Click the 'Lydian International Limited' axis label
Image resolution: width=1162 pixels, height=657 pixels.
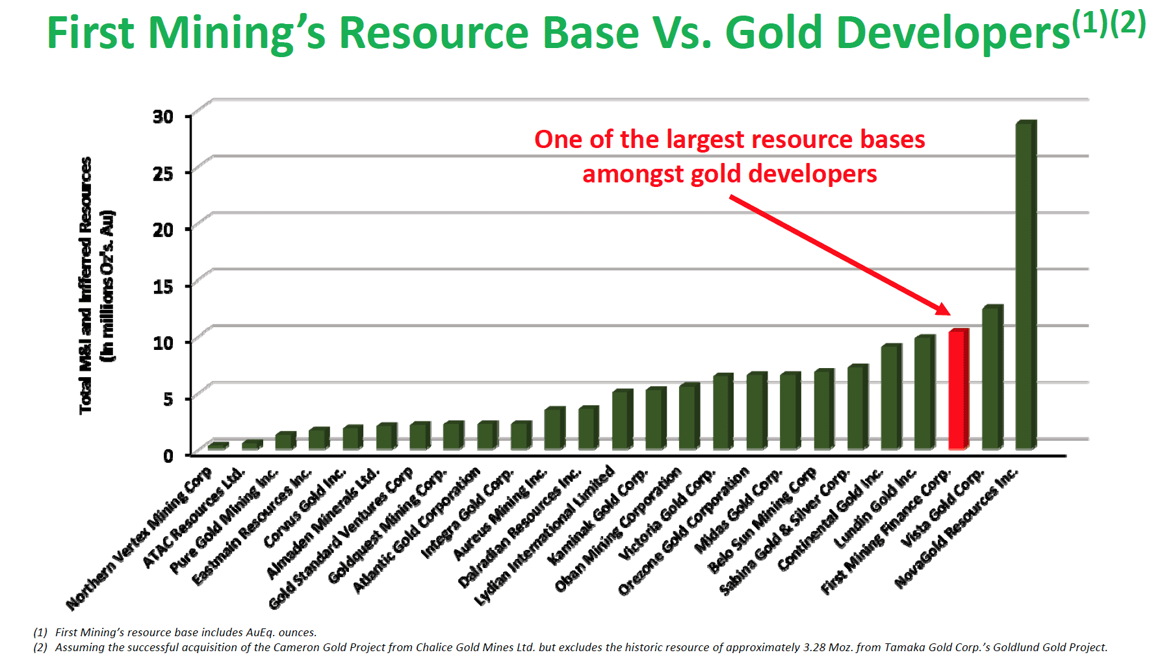pyautogui.click(x=545, y=536)
